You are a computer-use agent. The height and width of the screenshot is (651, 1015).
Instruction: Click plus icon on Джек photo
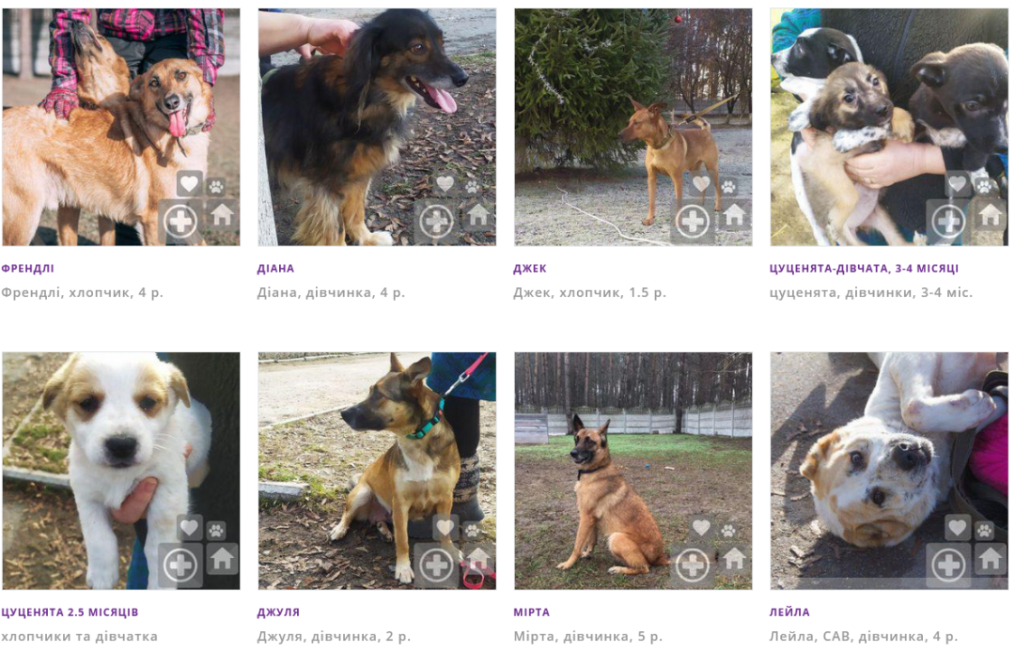692,222
